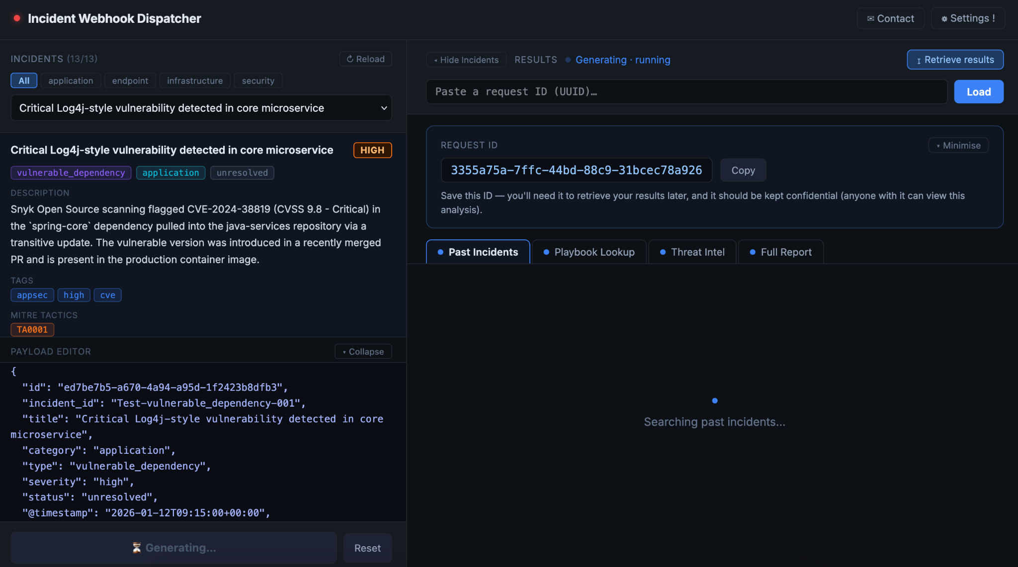The image size is (1018, 567).
Task: Click the reload arrow icon
Action: (350, 59)
